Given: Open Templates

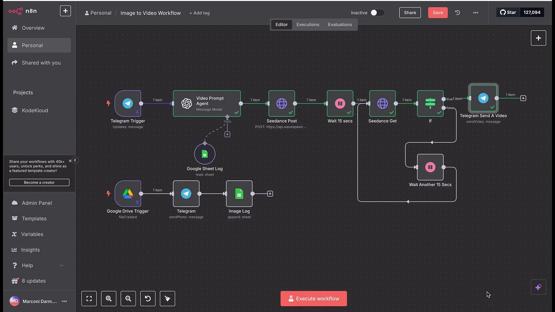Looking at the screenshot, I should point(39,219).
